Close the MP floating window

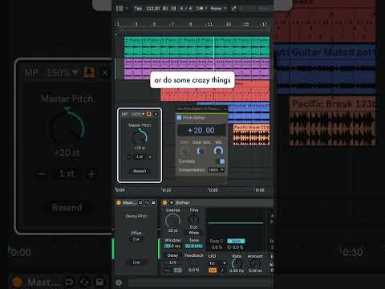(156, 114)
